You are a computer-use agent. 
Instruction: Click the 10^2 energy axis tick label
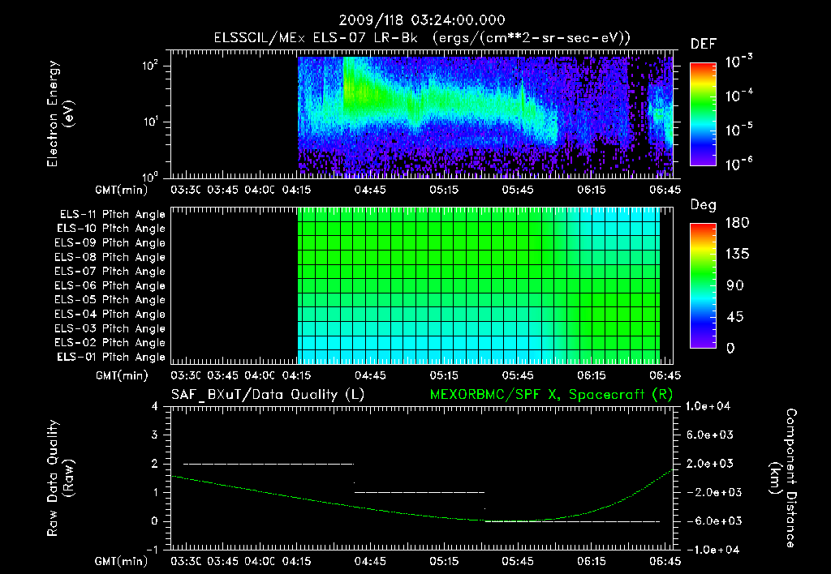150,66
